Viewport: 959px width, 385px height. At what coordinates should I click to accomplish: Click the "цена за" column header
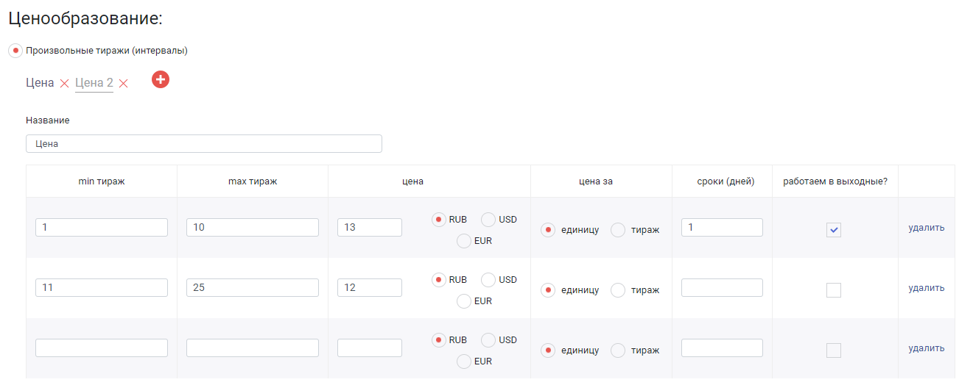click(x=601, y=181)
